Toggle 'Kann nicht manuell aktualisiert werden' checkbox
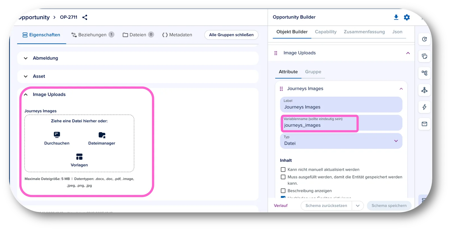Screen dimensions: 450x230 point(283,169)
